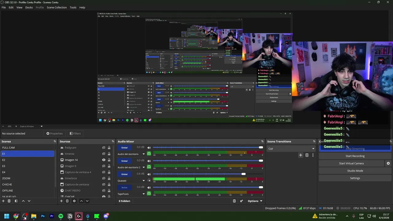Viewport: 393px width, 221px height.
Task: Open OBS Settings button
Action: (355, 178)
